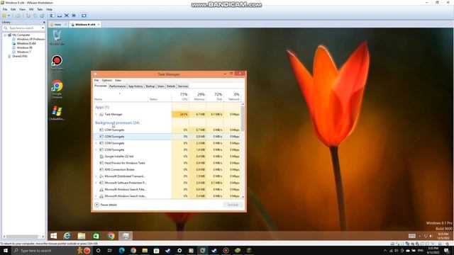This screenshot has height=255, width=454.
Task: Switch to the App history tab
Action: pos(135,86)
